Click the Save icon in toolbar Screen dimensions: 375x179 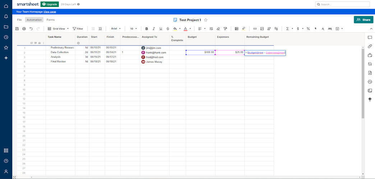coord(17,29)
